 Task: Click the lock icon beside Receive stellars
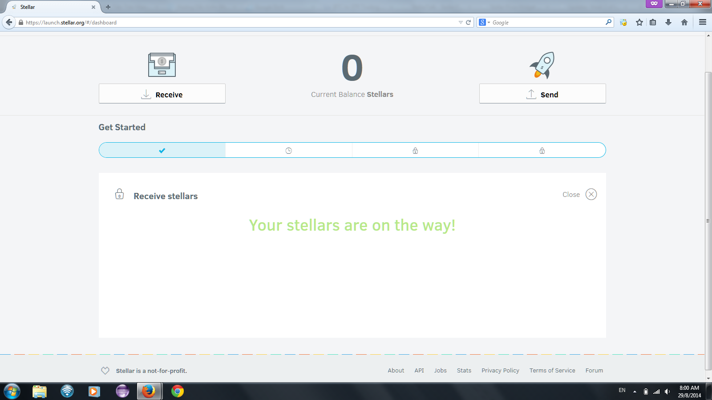pyautogui.click(x=119, y=194)
